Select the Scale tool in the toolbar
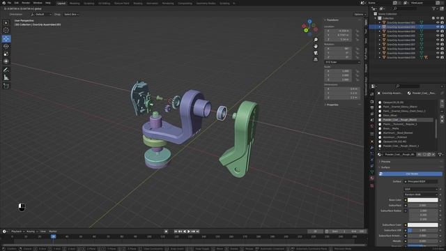This screenshot has height=251, width=446. pos(6,54)
